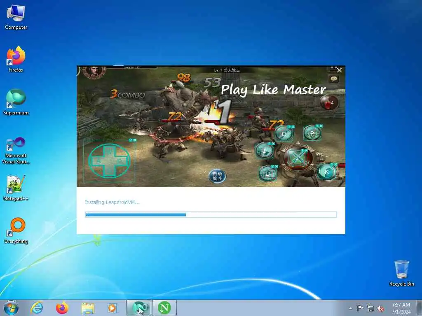Select the Leapdroid installer taskbar button
The width and height of the screenshot is (422, 316).
[x=139, y=308]
